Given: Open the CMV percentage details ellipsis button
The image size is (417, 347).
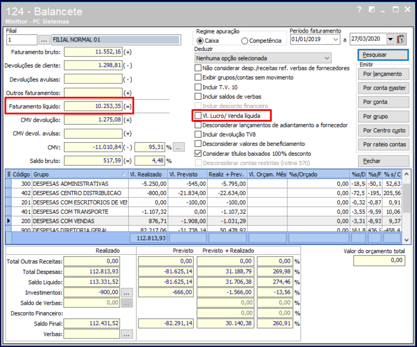Looking at the screenshot, I should 178,148.
